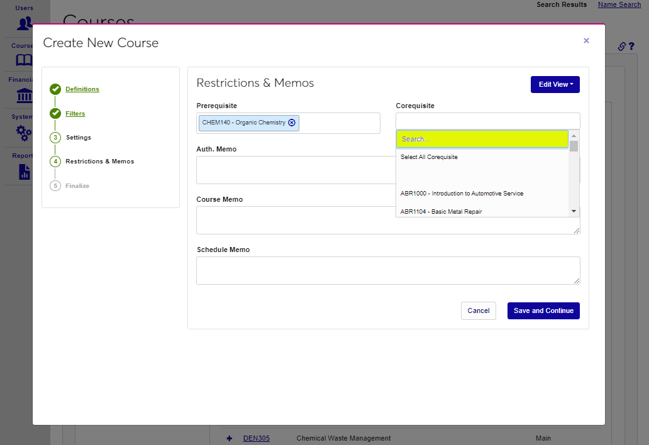This screenshot has height=445, width=649.
Task: Select ABR1000 Introduction to Automotive Service
Action: tap(462, 194)
